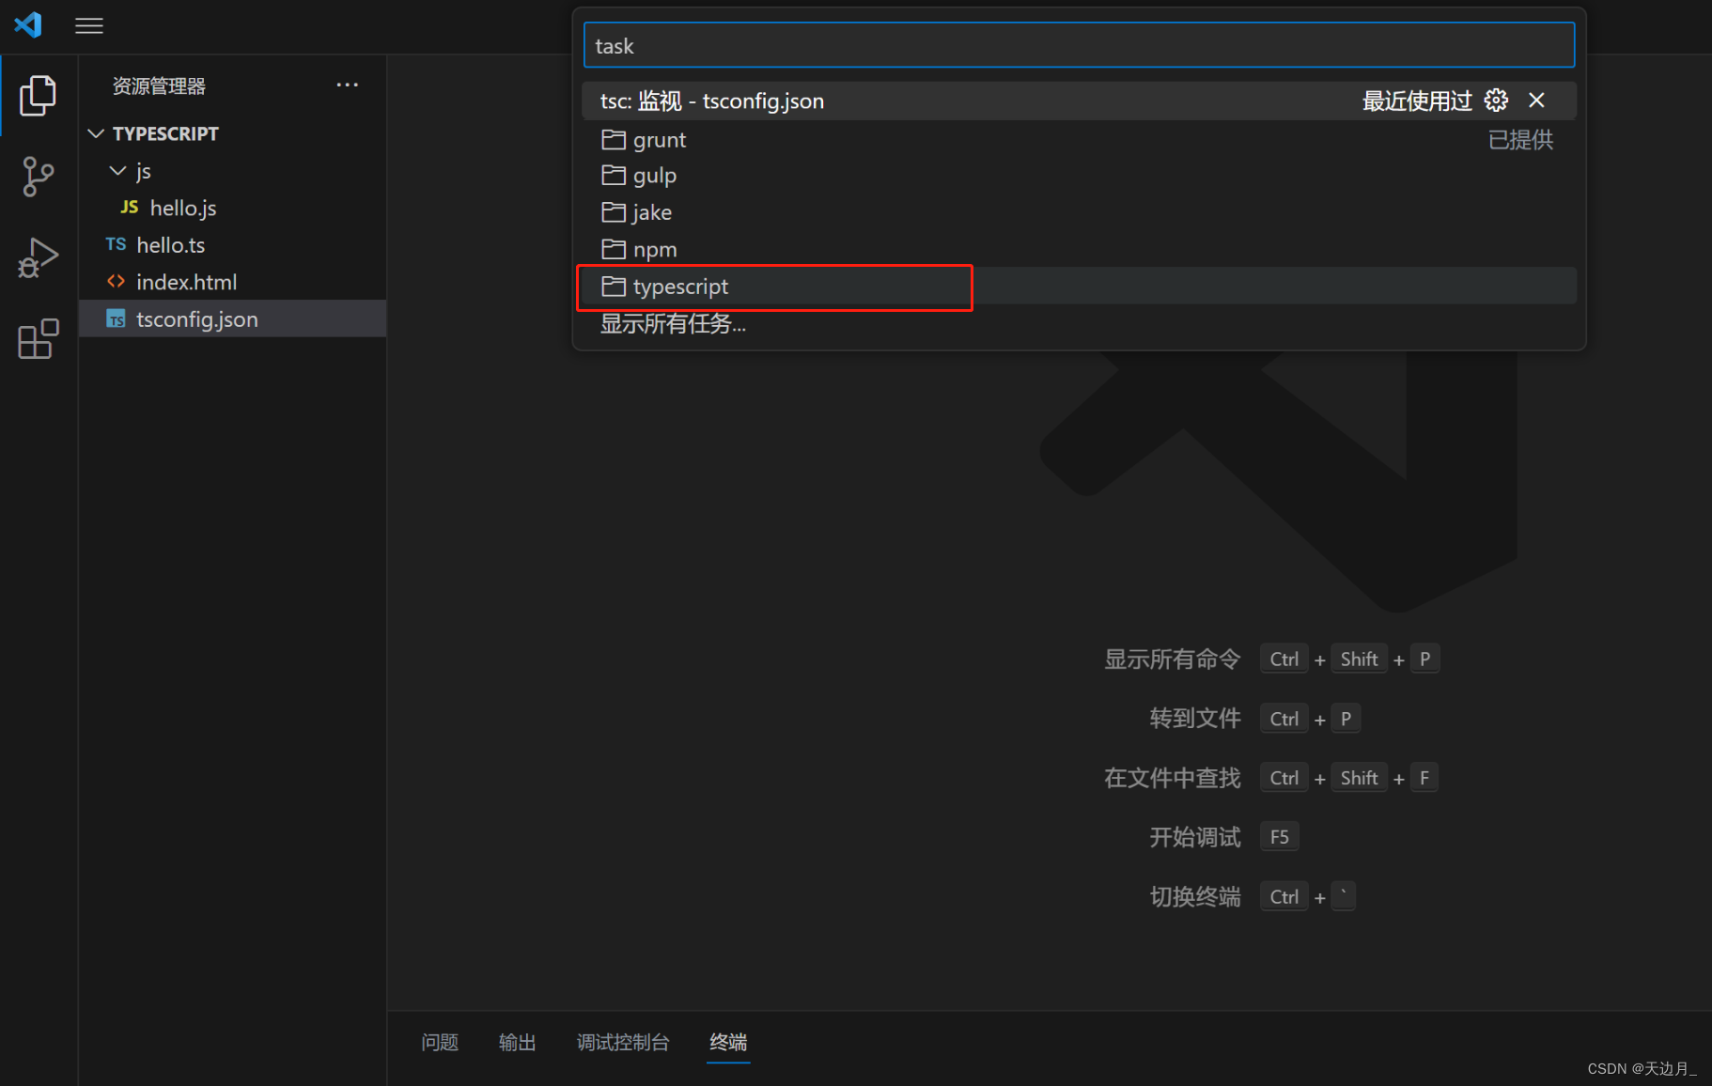Click the 最近使用过 label
Screen dimensions: 1712x1086
(x=1417, y=101)
